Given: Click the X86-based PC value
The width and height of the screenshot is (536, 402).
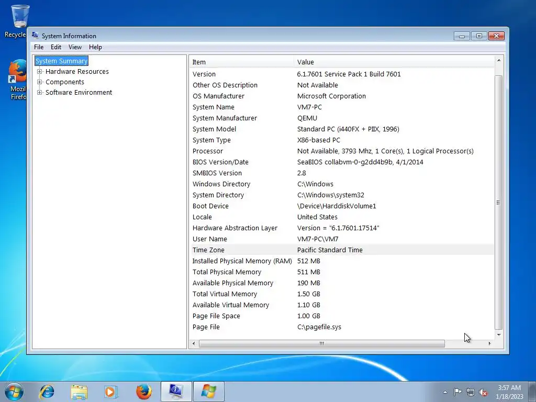Looking at the screenshot, I should [x=319, y=140].
